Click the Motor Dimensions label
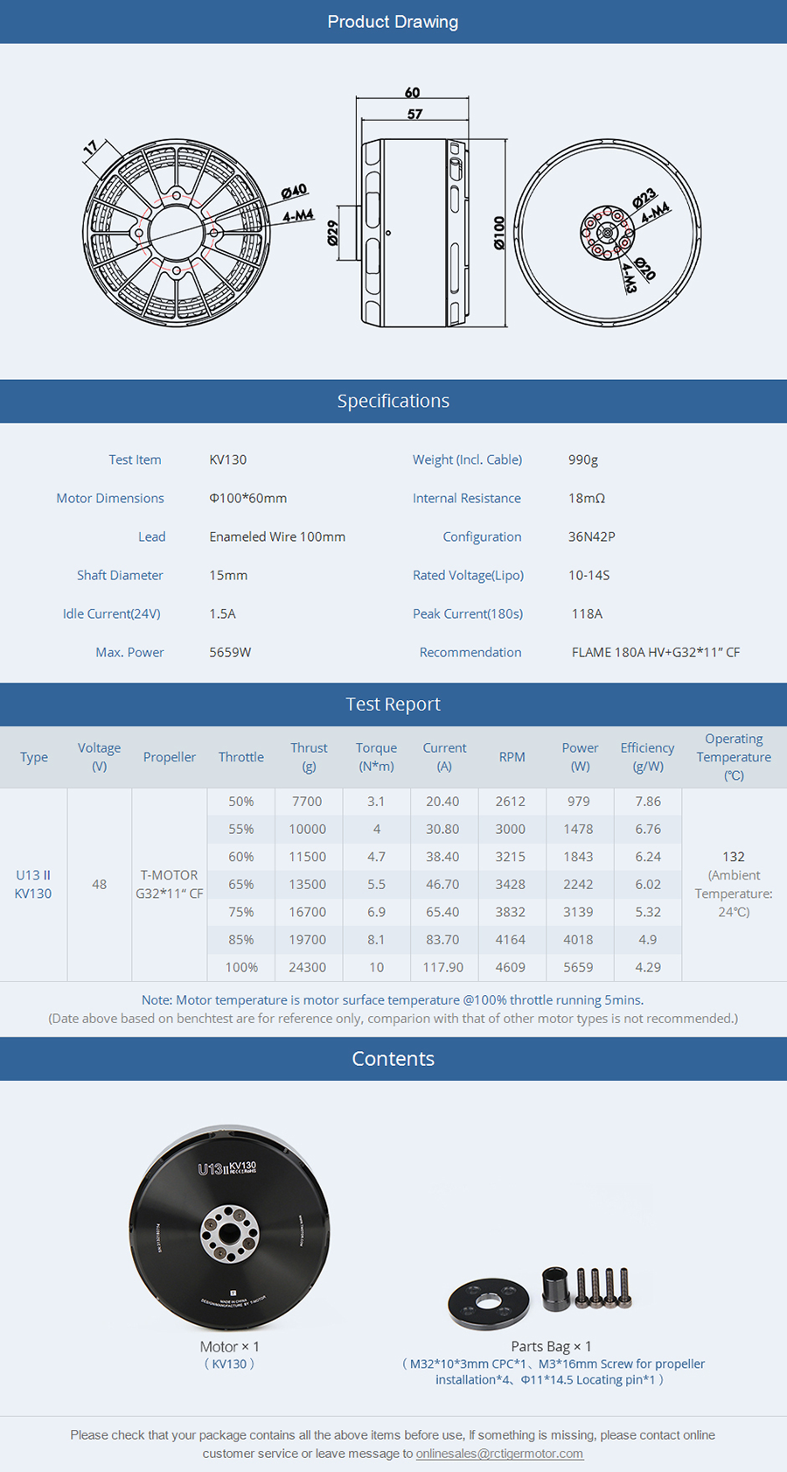The width and height of the screenshot is (787, 1472). tap(110, 498)
